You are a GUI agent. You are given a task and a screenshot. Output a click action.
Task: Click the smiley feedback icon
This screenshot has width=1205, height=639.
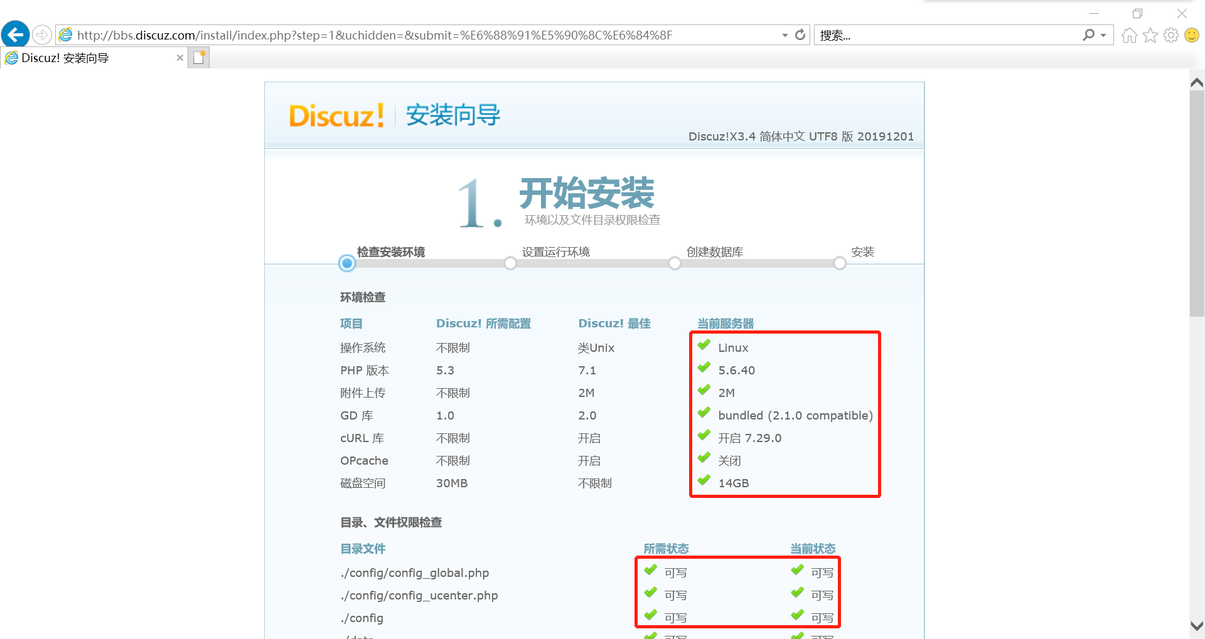pos(1191,35)
